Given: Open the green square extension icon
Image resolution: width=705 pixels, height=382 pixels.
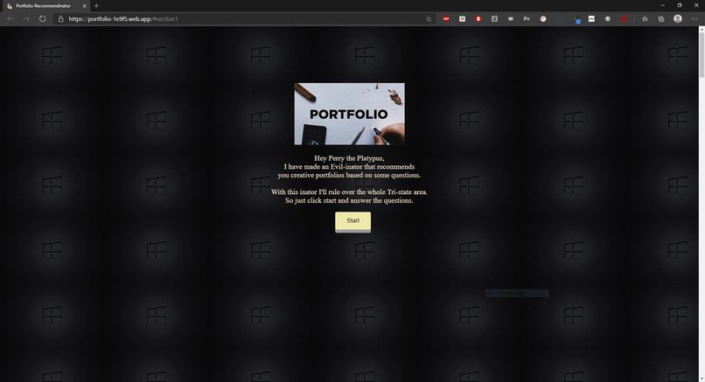Looking at the screenshot, I should [462, 19].
